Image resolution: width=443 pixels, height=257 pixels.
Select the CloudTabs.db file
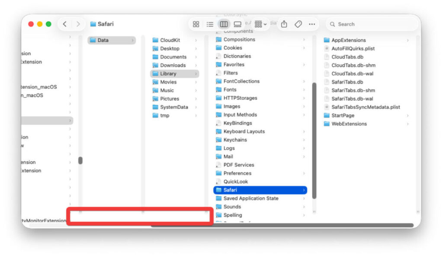tap(367, 57)
